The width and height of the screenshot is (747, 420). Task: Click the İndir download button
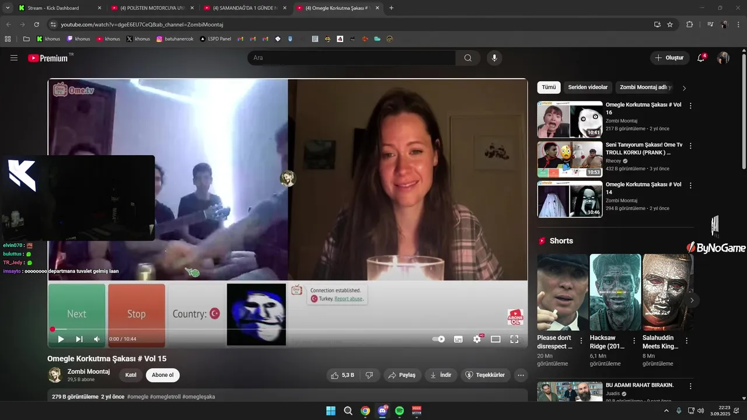pos(441,375)
